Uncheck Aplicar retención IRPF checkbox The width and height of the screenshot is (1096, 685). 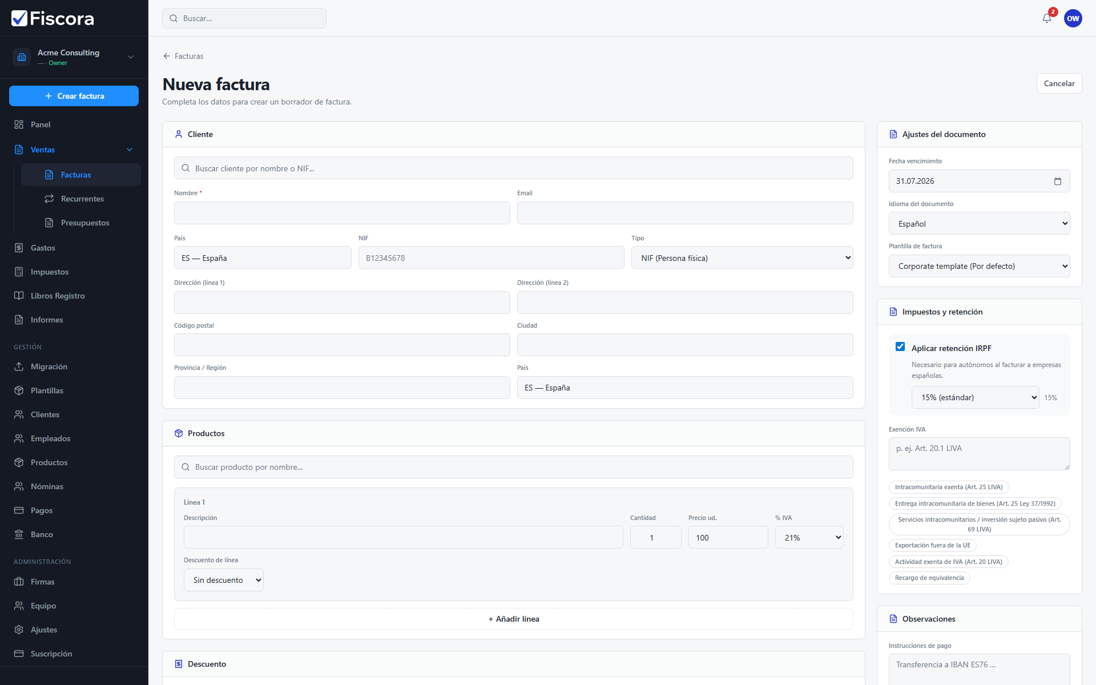pos(900,347)
